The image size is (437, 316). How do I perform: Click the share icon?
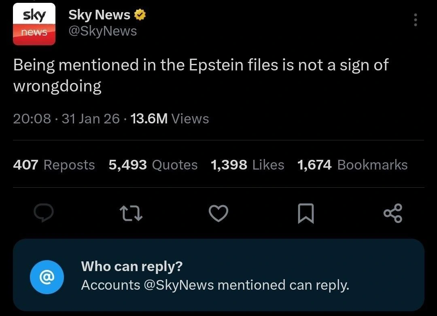point(393,214)
